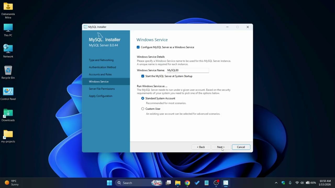
Task: Open Dabananda Mitra desktop folder
Action: [x=8, y=10]
